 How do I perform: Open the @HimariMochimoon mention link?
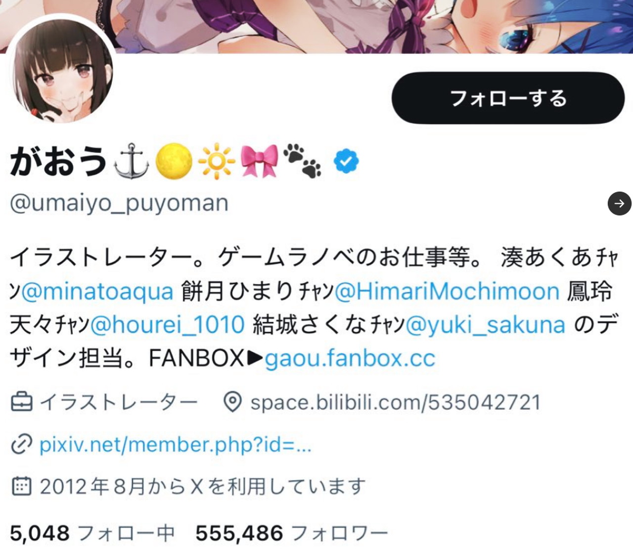pos(447,291)
